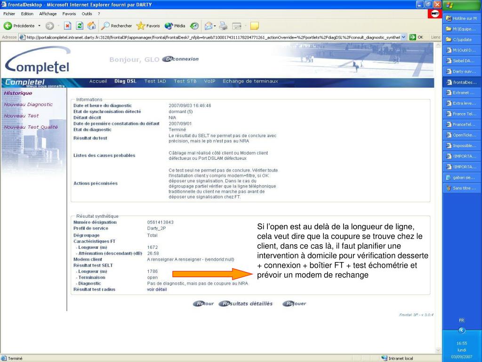Open the Test IAD tab

coord(155,81)
